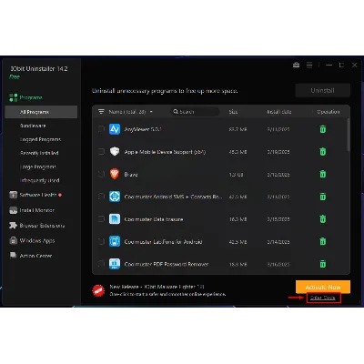Click Coolmuster PDF Password Remover app icon
The height and width of the screenshot is (364, 364).
[115, 264]
